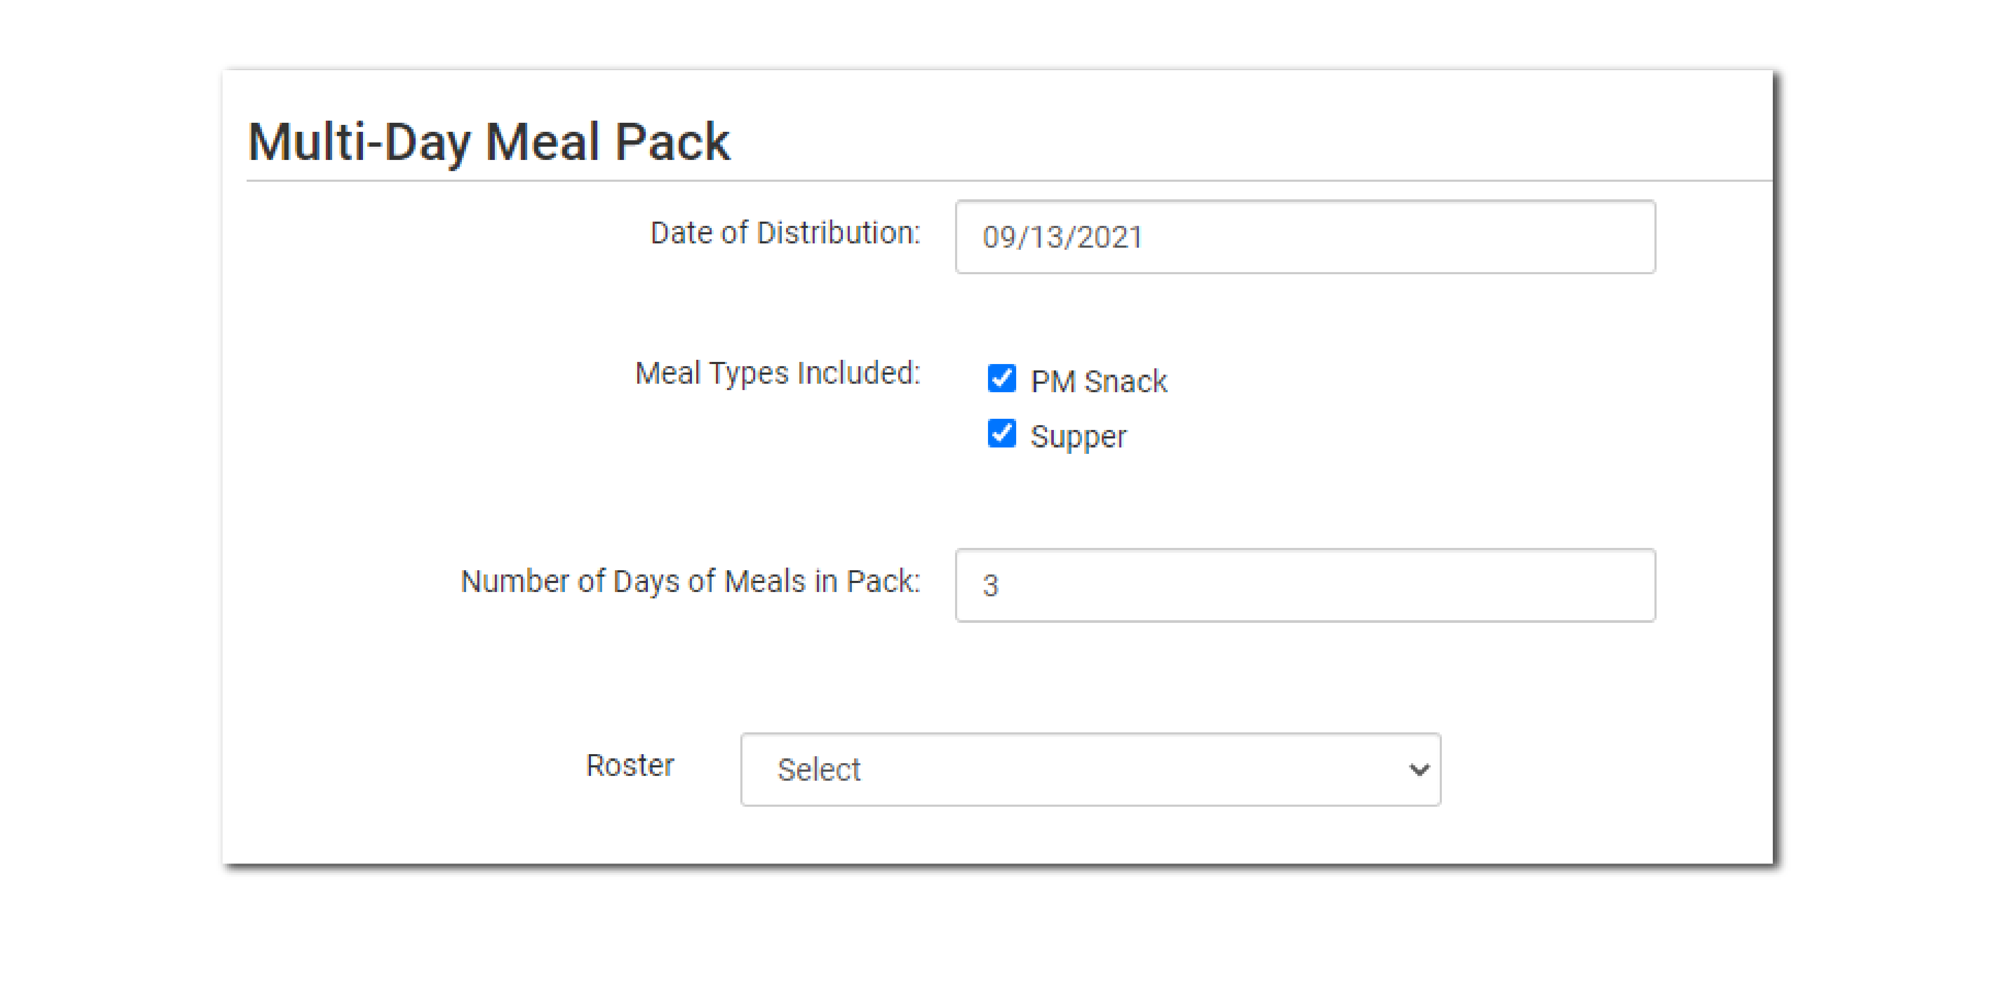Image resolution: width=1993 pixels, height=997 pixels.
Task: Click the divider line under the heading
Action: coord(1006,181)
